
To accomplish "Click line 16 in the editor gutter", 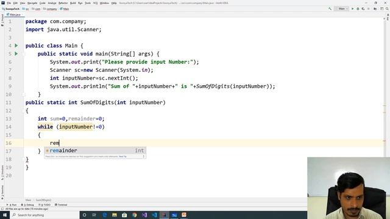I will point(9,143).
